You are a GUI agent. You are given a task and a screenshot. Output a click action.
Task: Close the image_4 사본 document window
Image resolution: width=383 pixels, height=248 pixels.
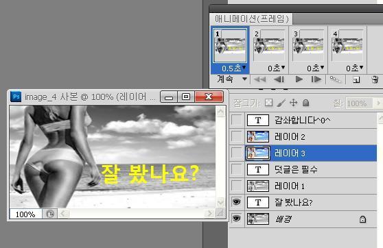[209, 97]
